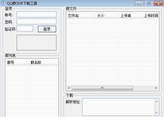The height and width of the screenshot is (117, 164).
Task: Click the group files right scroll arrow
Action: [156, 88]
